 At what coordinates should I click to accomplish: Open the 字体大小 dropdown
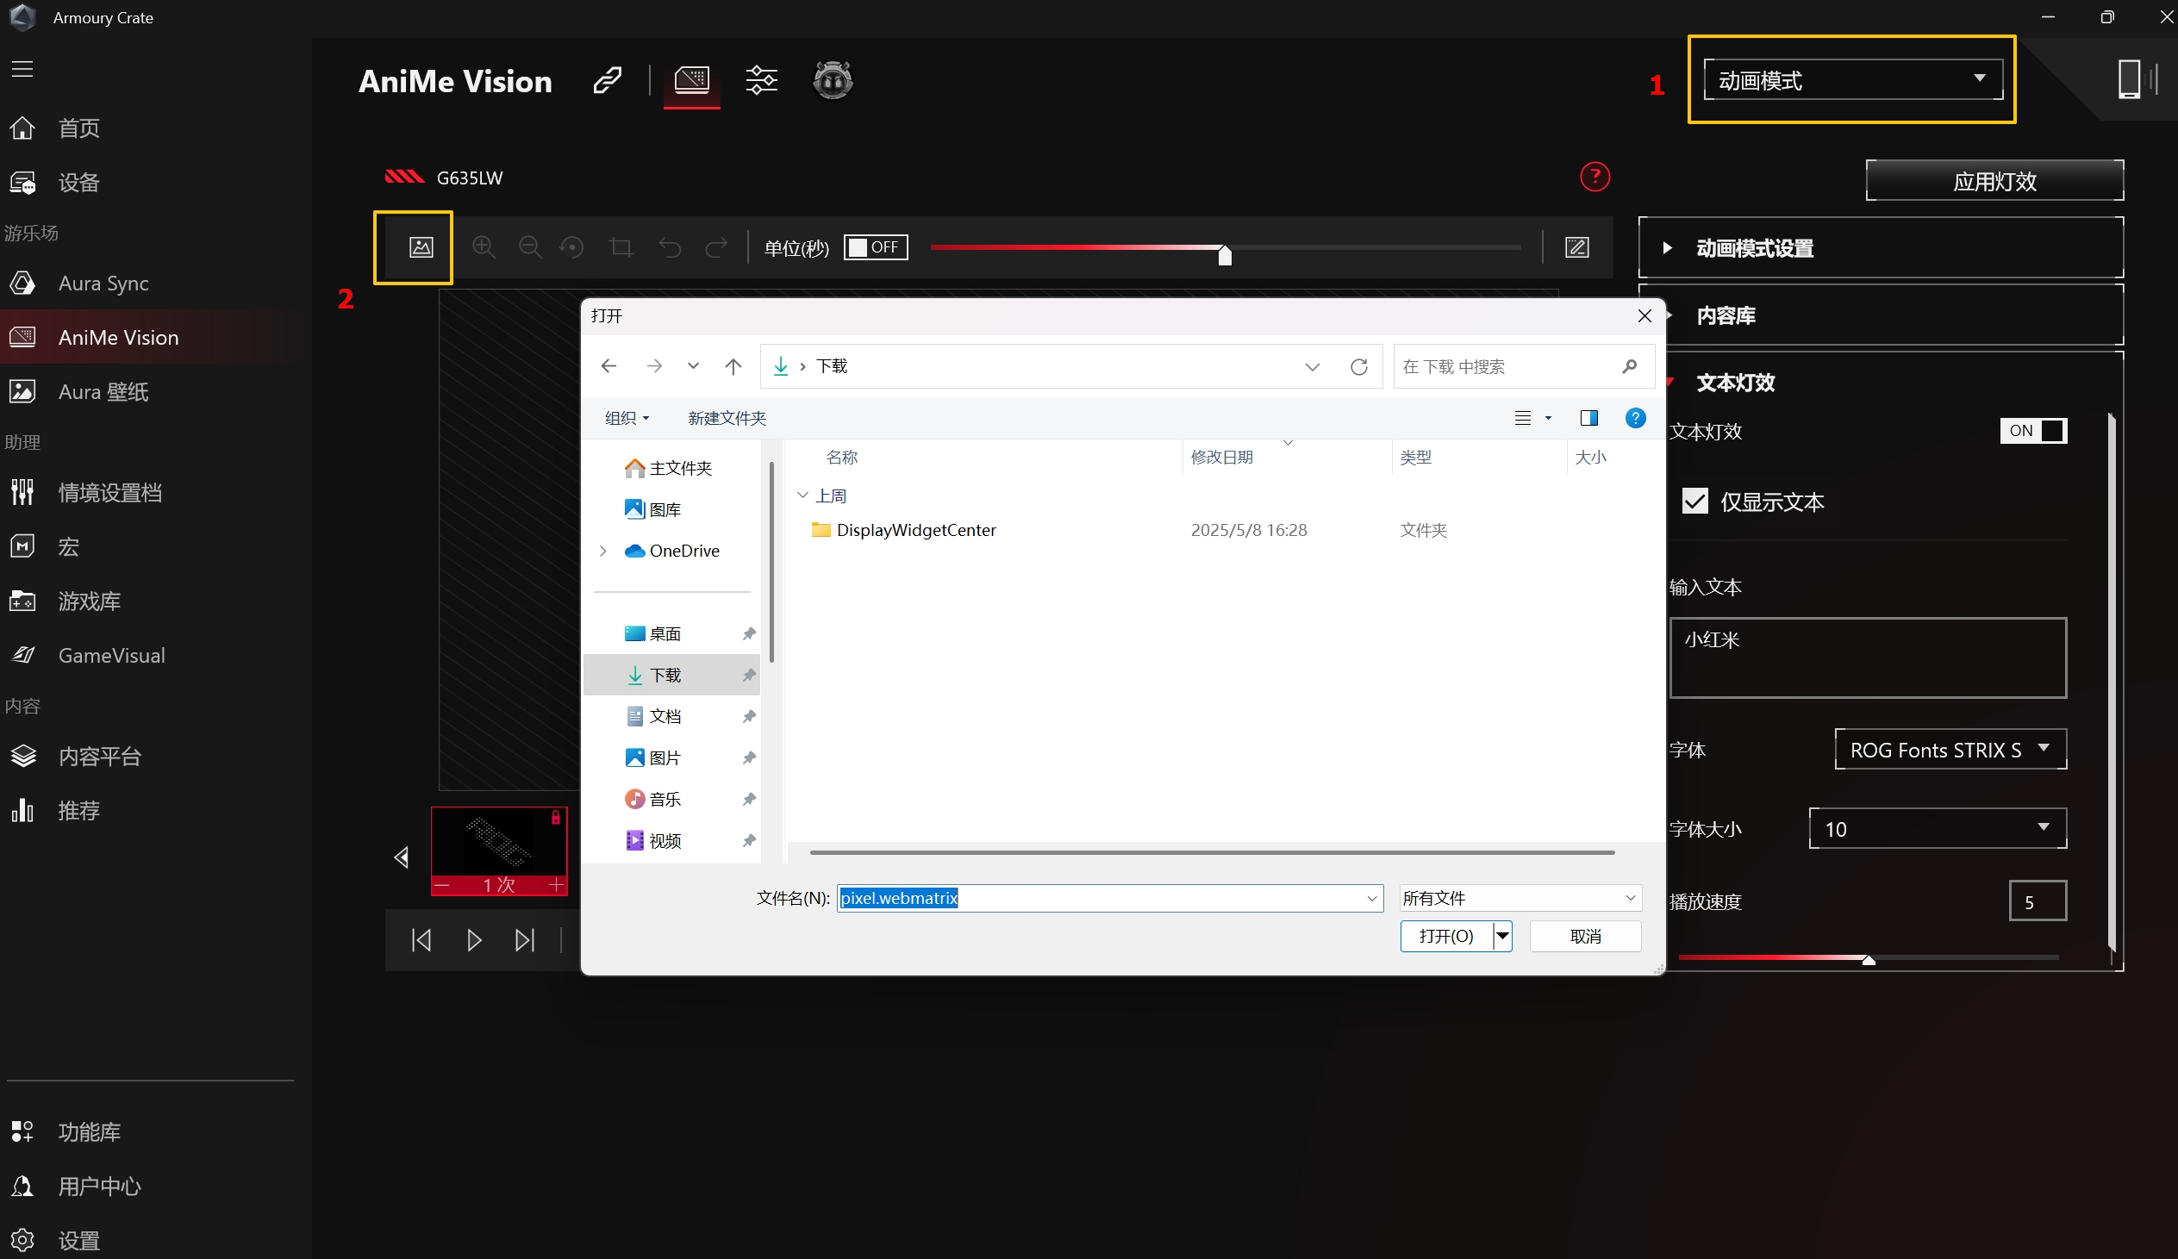coord(1938,829)
